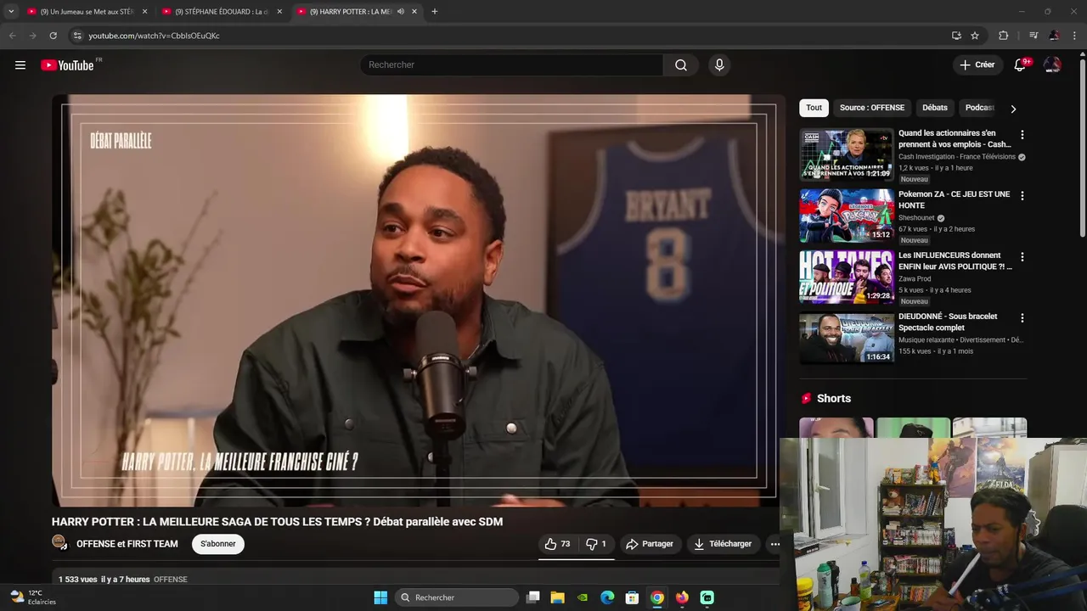The image size is (1087, 611).
Task: Reload the page
Action: [53, 36]
